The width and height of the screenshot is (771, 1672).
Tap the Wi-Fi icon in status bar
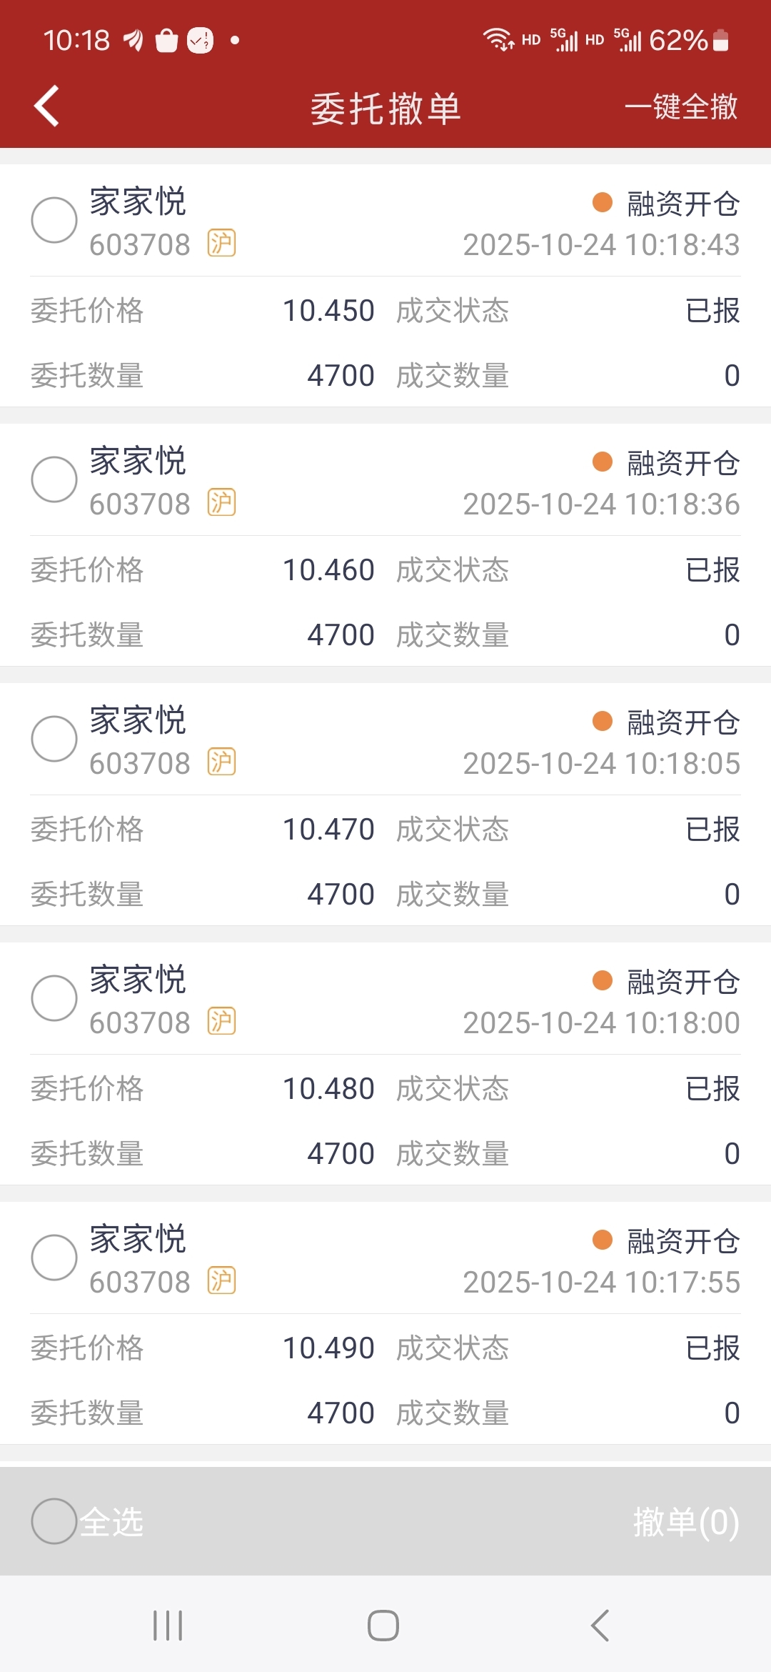pos(498,39)
